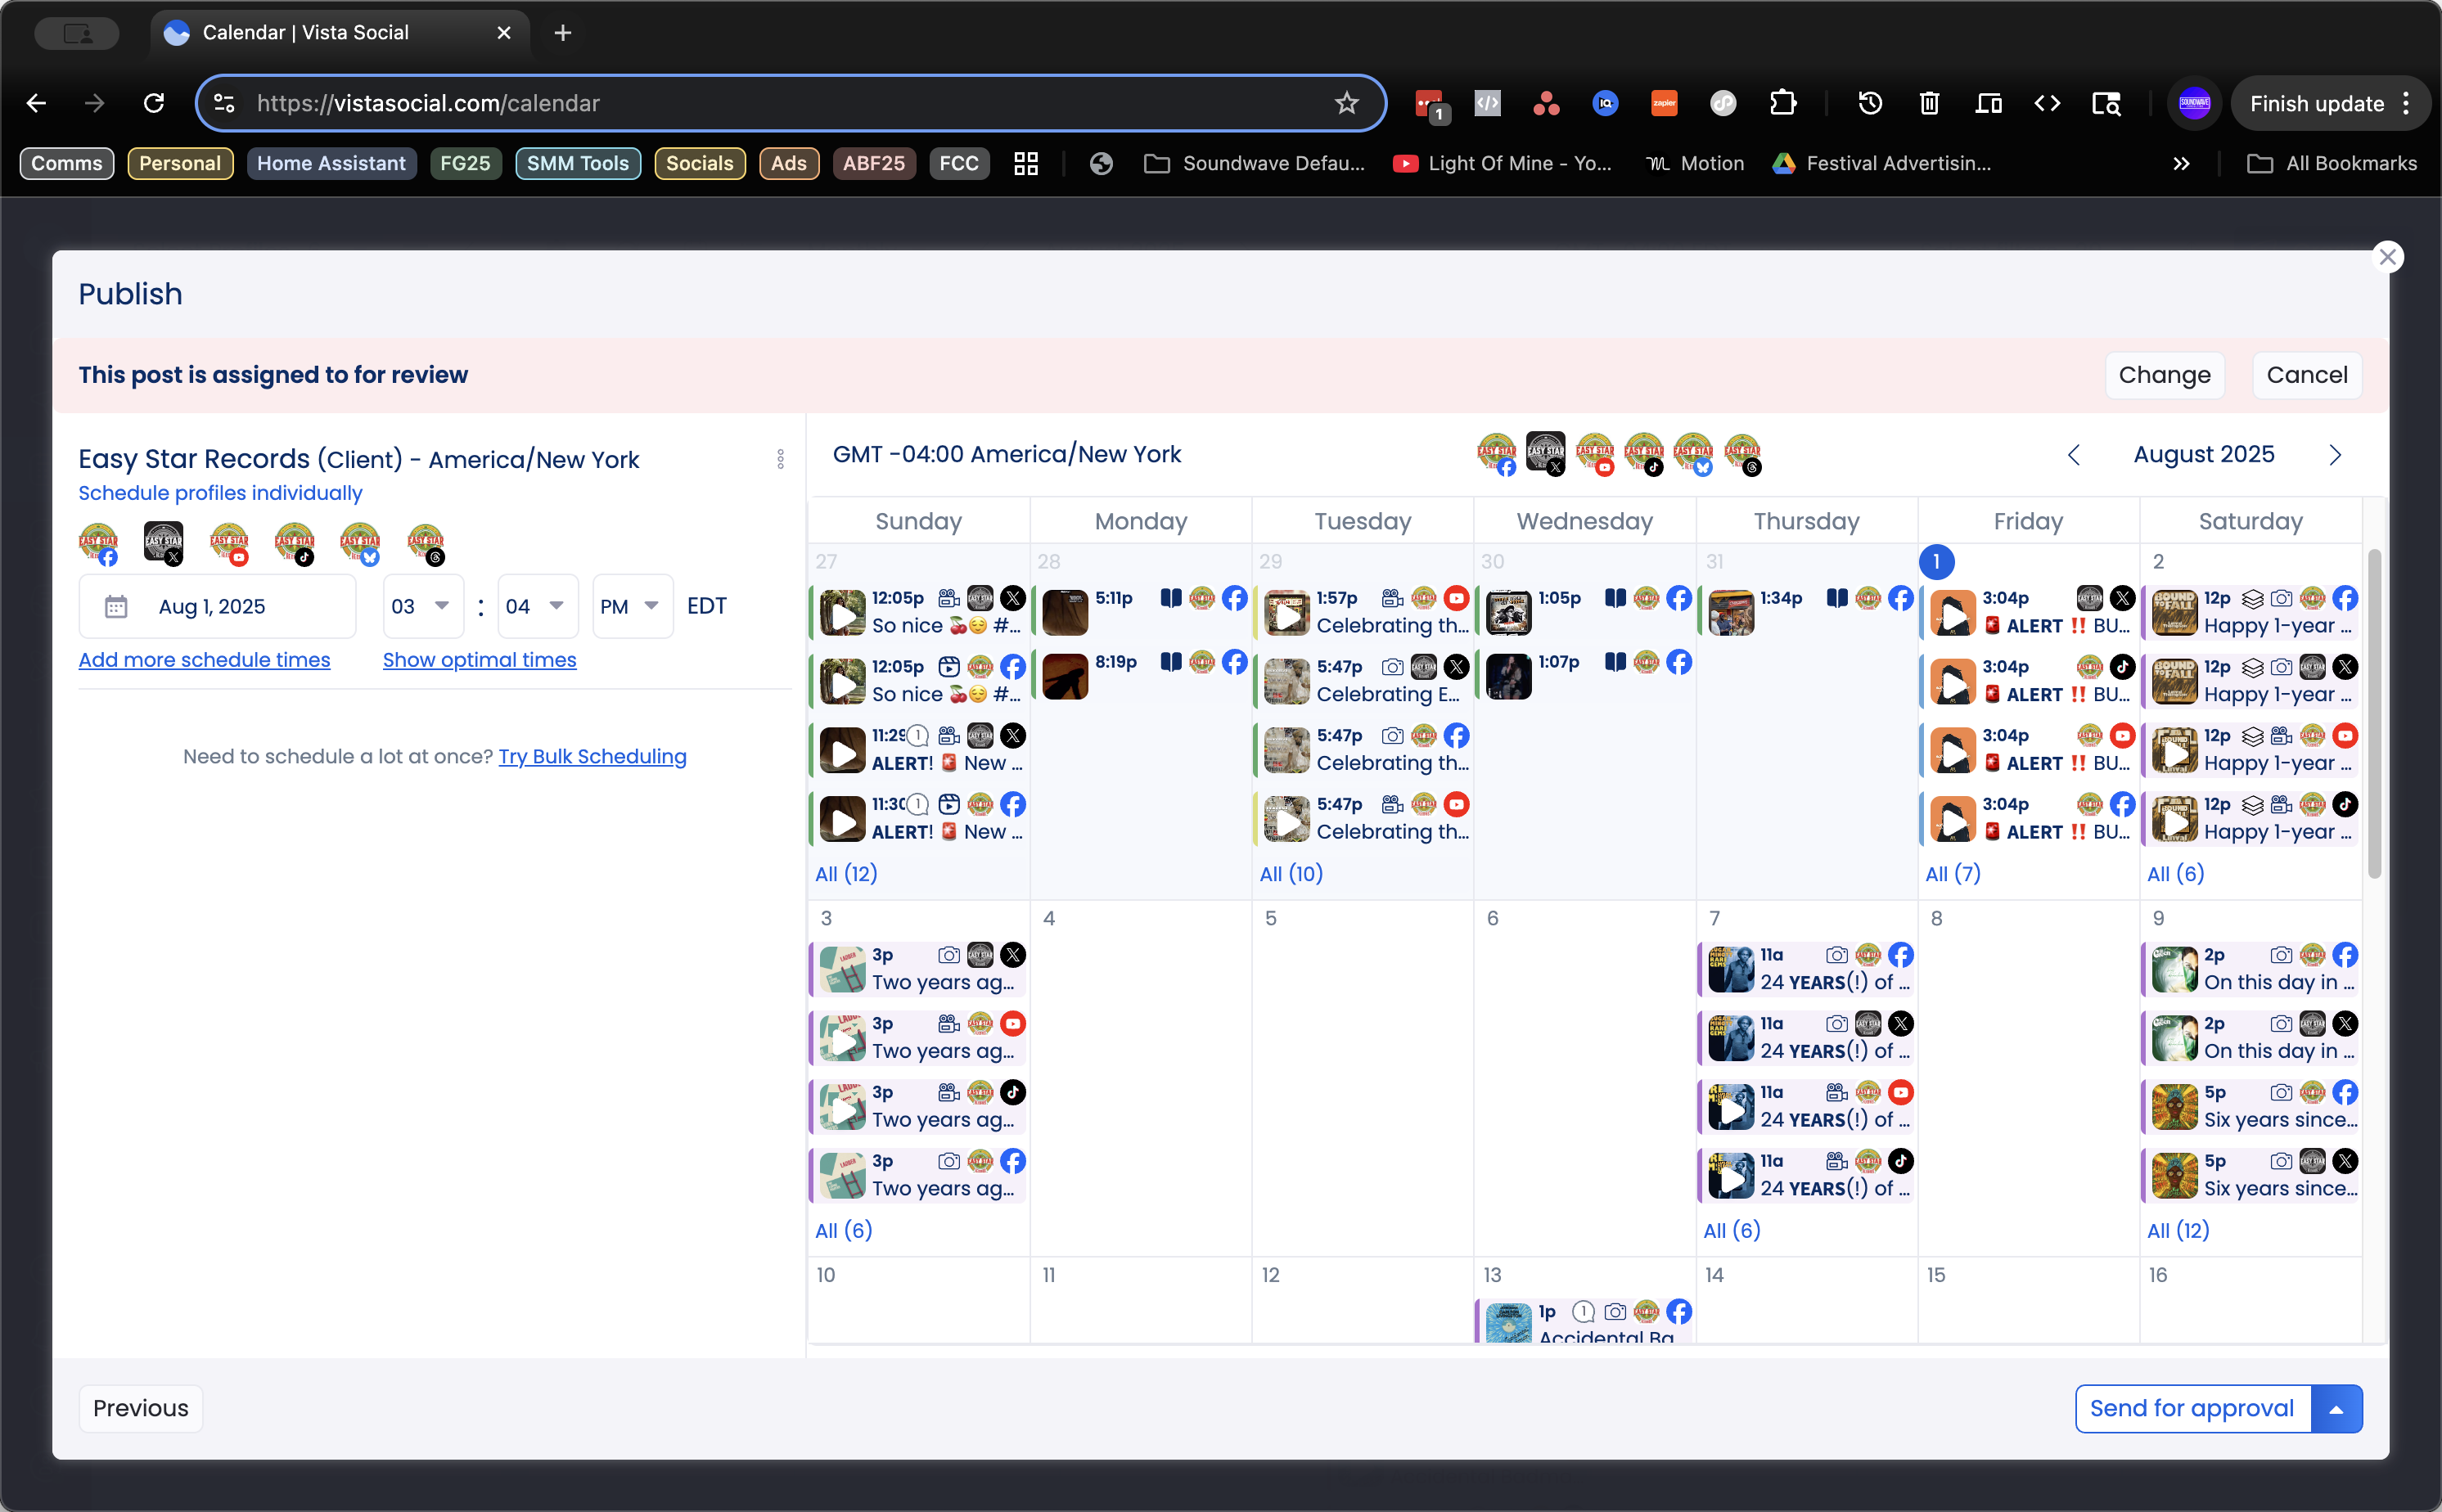Toggle the YouTube profile avatar in left panel
Screen dimensions: 2442x1512
(x=229, y=543)
